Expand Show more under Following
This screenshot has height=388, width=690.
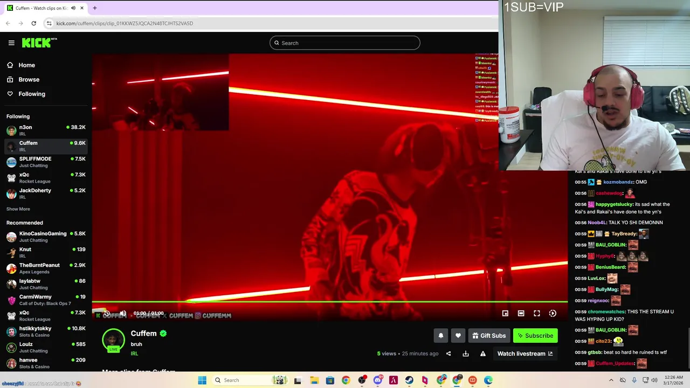coord(18,209)
